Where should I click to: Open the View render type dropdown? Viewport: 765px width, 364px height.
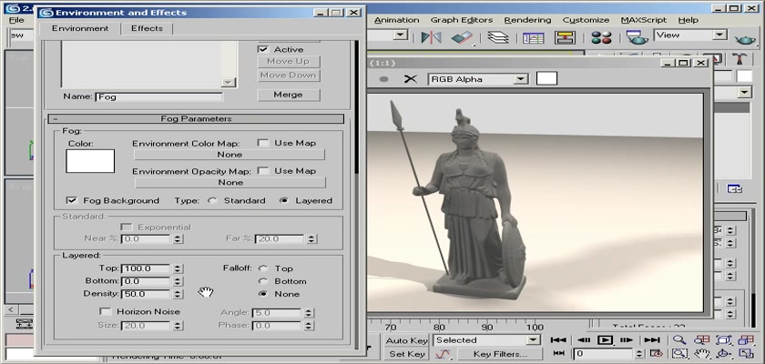(x=719, y=35)
